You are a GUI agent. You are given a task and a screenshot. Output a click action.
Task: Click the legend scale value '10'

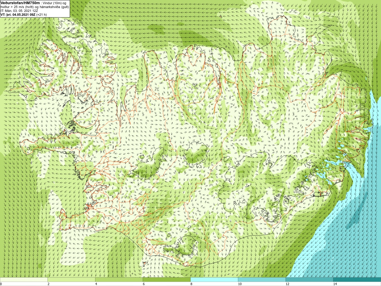click(240, 284)
